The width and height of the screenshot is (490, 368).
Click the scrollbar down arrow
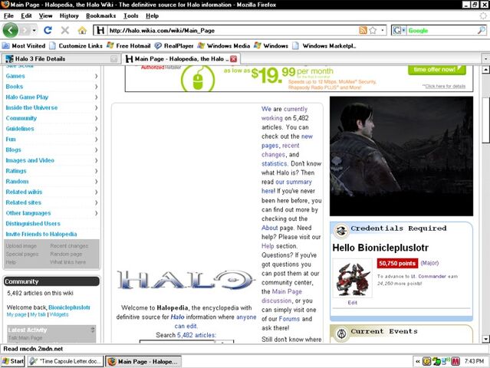(x=485, y=339)
